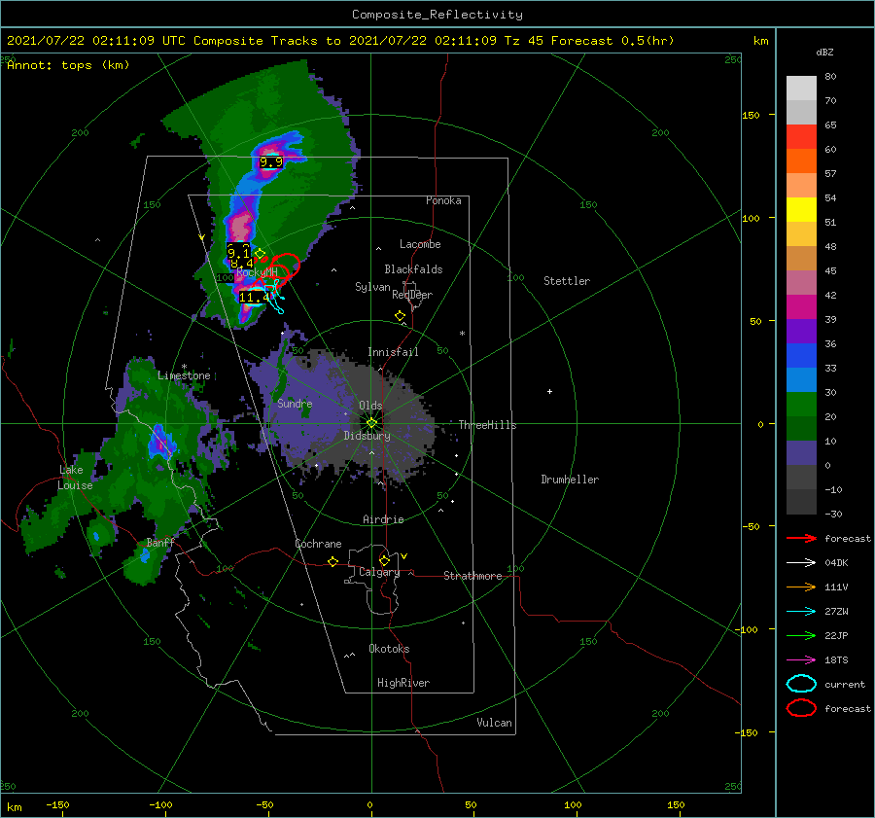
Task: Click the Strathmore town label
Action: point(472,576)
